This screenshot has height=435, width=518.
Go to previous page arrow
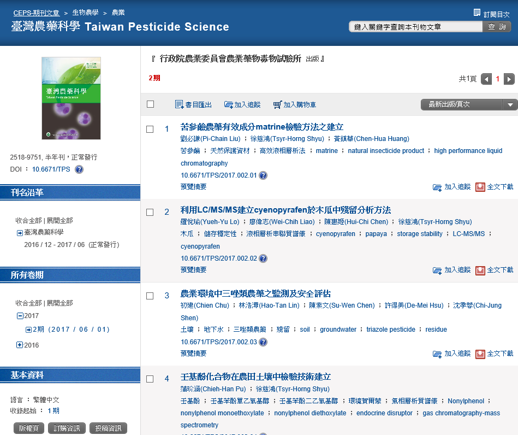pyautogui.click(x=486, y=79)
